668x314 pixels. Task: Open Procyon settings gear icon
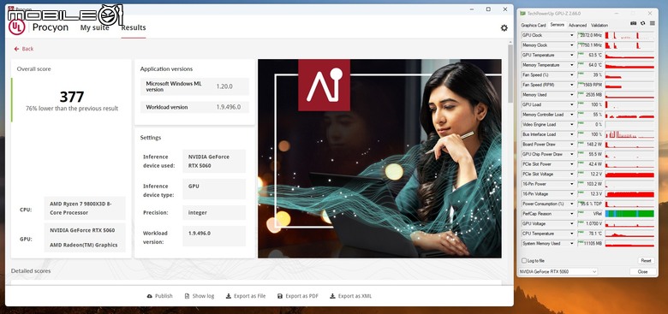tap(504, 27)
